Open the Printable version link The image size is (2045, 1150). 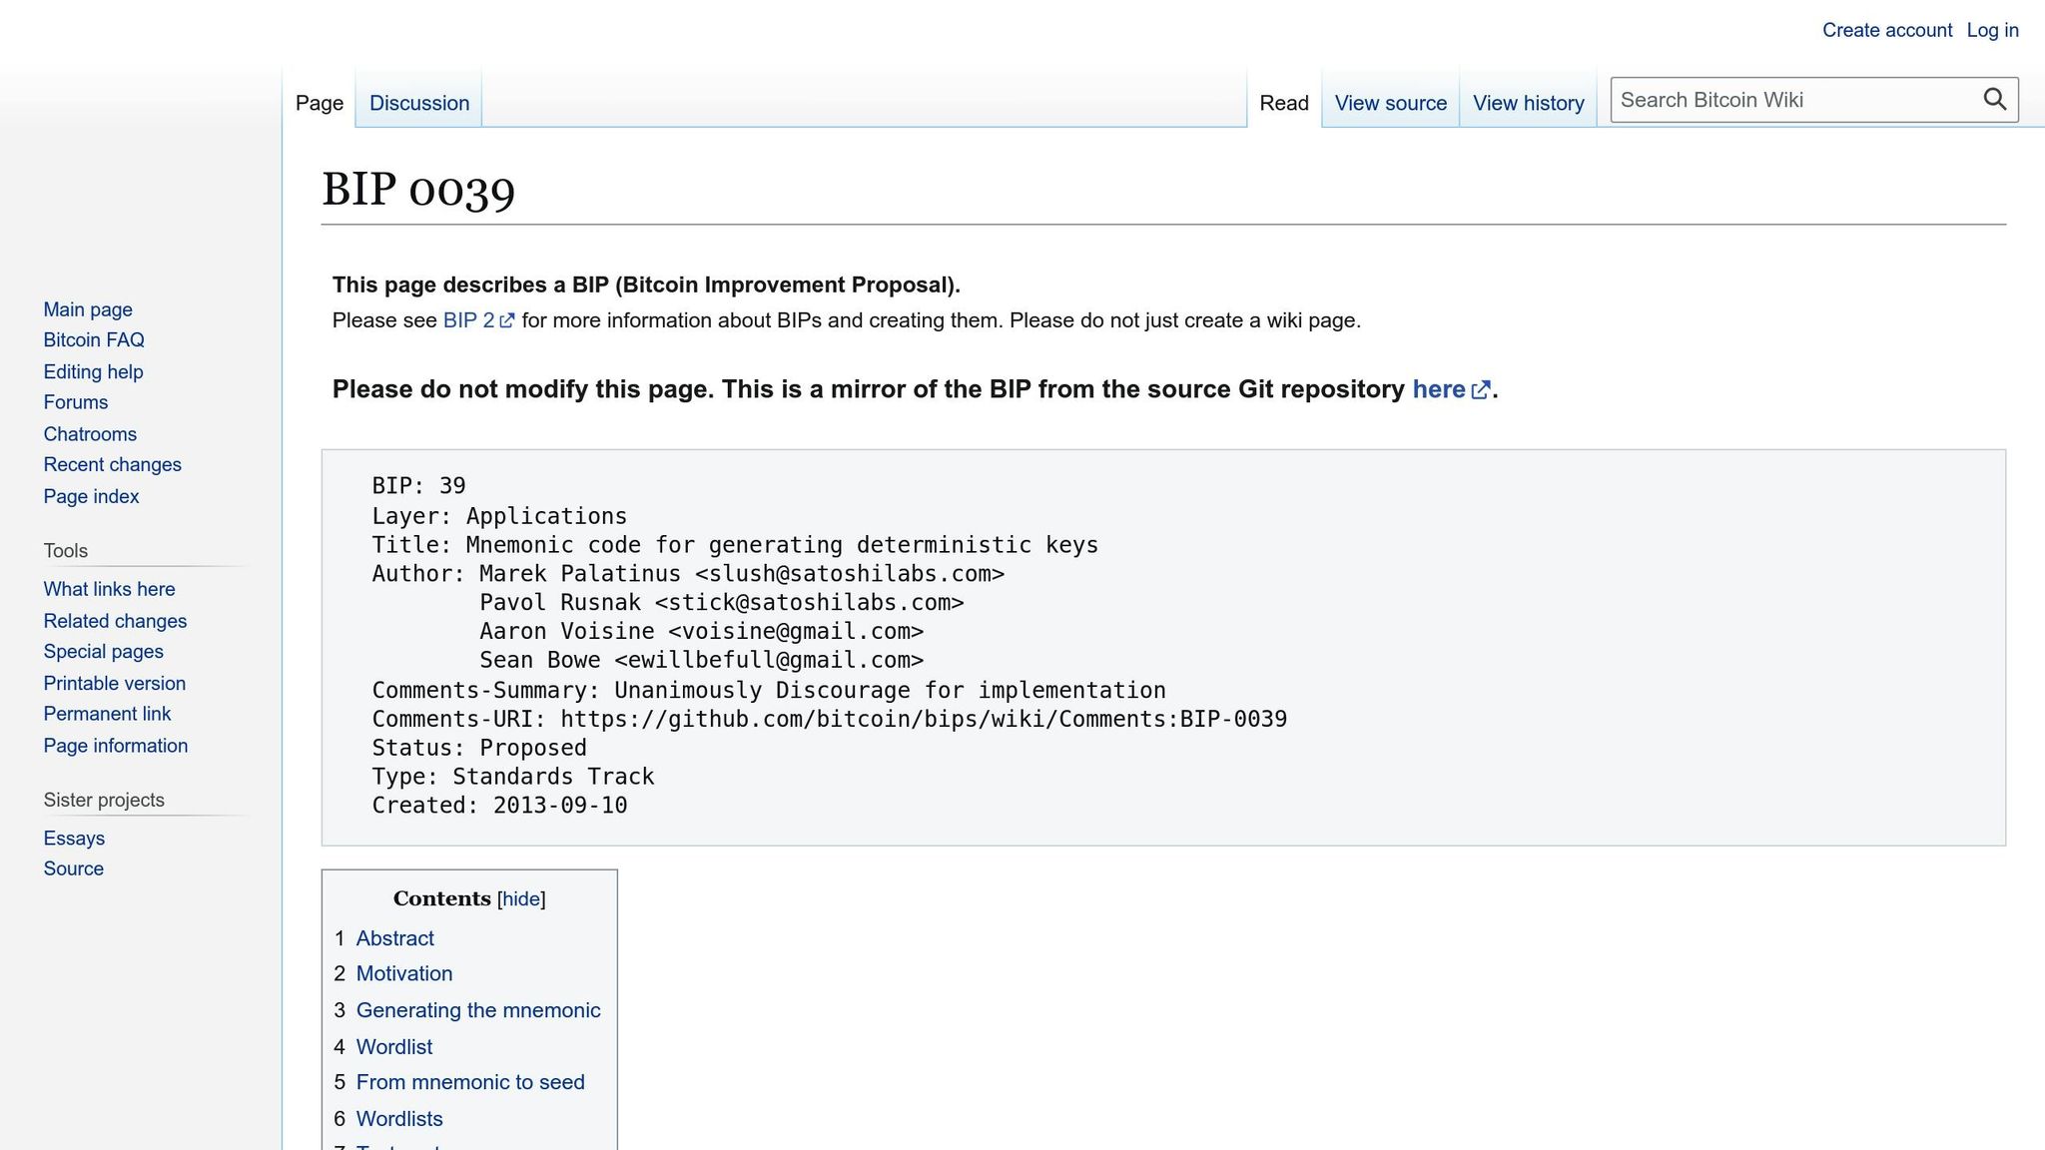click(115, 684)
